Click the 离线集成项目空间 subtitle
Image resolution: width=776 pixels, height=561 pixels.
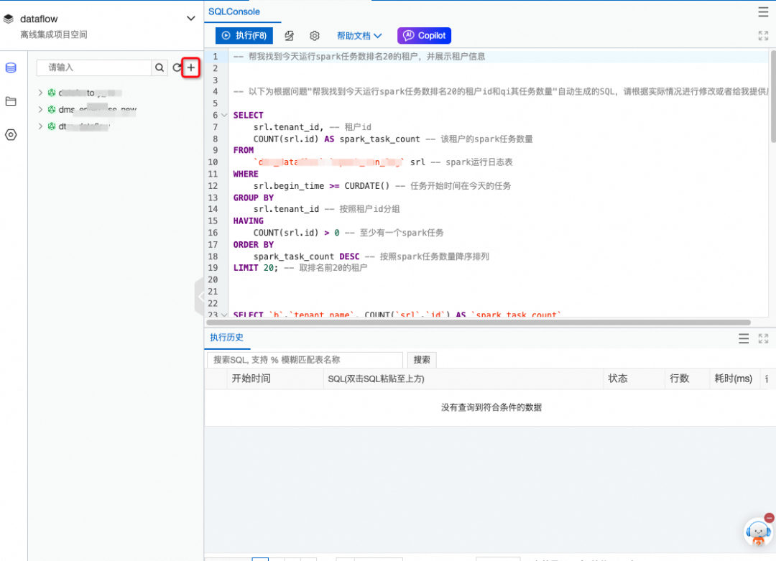click(54, 34)
